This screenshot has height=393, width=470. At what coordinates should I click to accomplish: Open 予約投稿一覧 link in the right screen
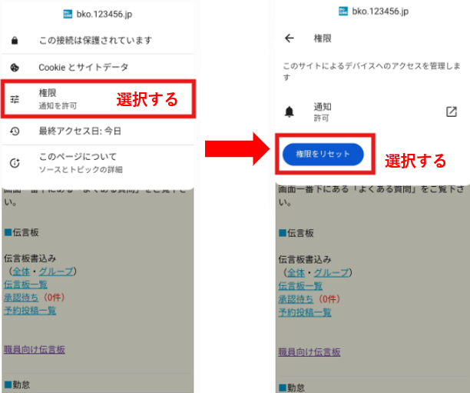(x=304, y=312)
